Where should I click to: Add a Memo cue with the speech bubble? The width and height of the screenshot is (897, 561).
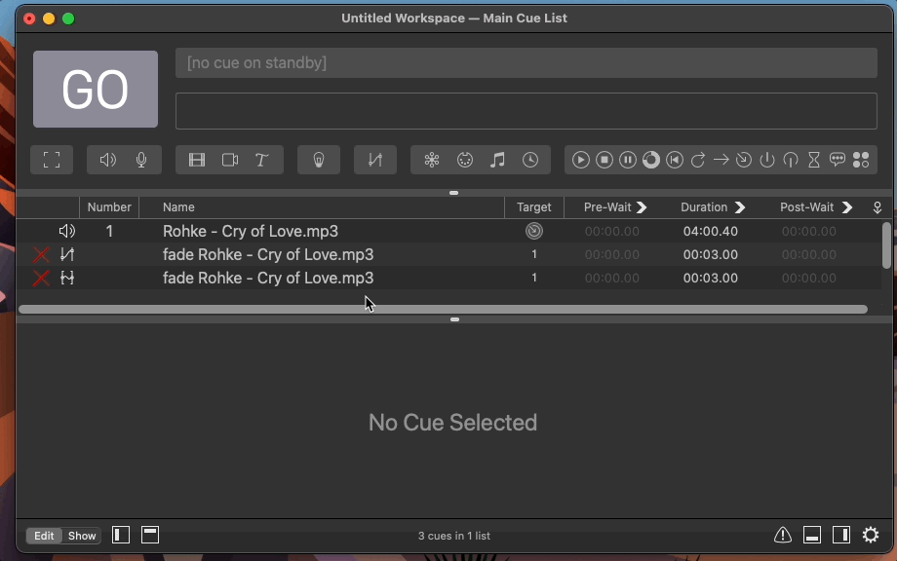[x=838, y=160]
